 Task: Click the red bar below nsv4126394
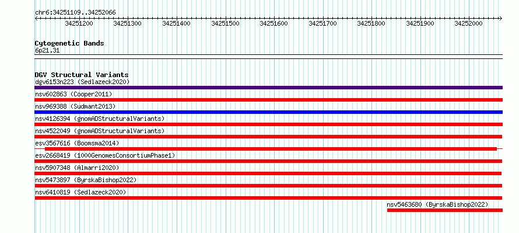point(268,124)
